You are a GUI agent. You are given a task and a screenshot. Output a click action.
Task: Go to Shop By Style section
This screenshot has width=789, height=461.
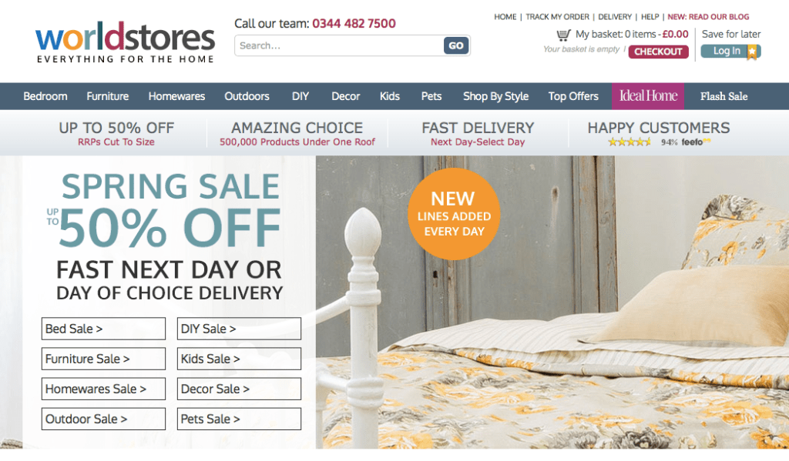pyautogui.click(x=495, y=96)
